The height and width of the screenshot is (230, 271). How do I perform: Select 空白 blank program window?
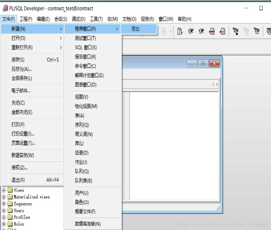click(x=139, y=29)
